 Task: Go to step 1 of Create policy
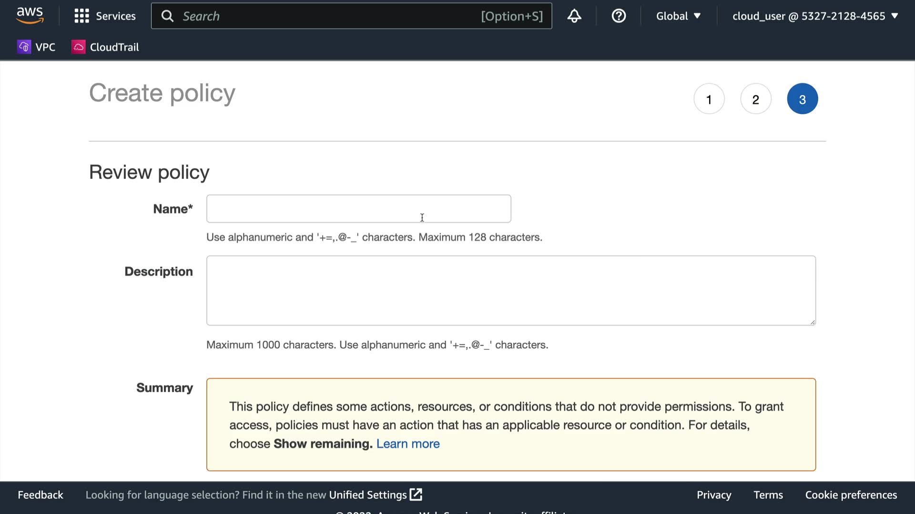[709, 99]
